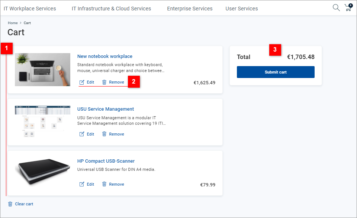
Task: Click the Clear cart trash icon
Action: pos(10,204)
